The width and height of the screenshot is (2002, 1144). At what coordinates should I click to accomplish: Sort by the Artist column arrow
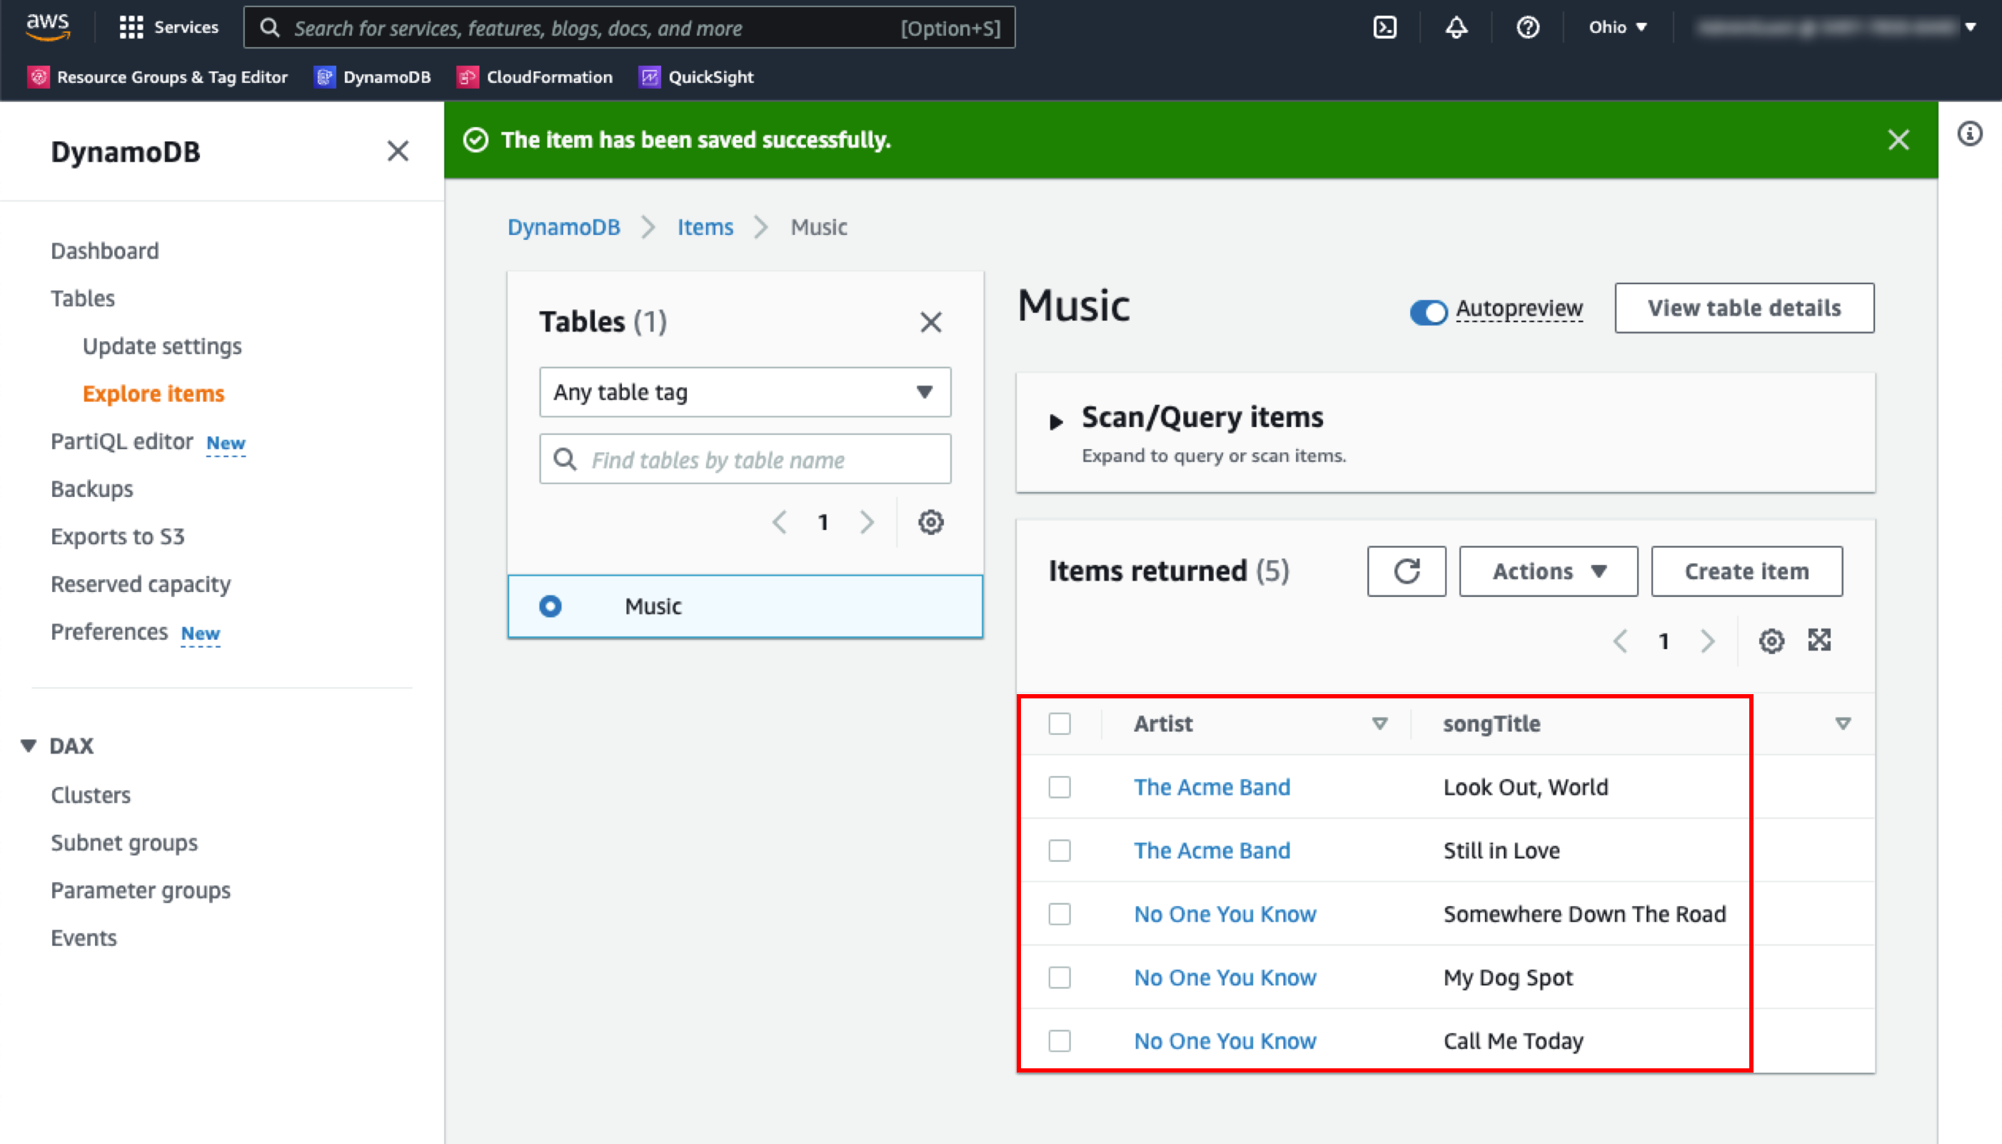(1379, 723)
